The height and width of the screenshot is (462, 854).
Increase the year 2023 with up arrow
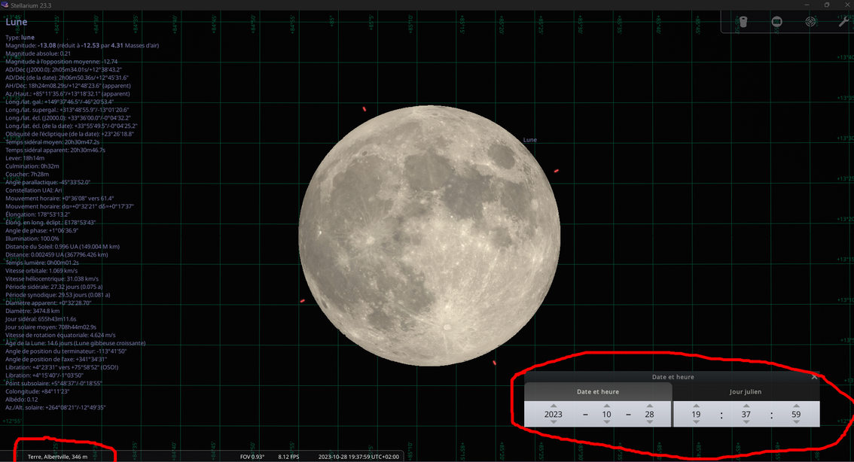pyautogui.click(x=554, y=406)
